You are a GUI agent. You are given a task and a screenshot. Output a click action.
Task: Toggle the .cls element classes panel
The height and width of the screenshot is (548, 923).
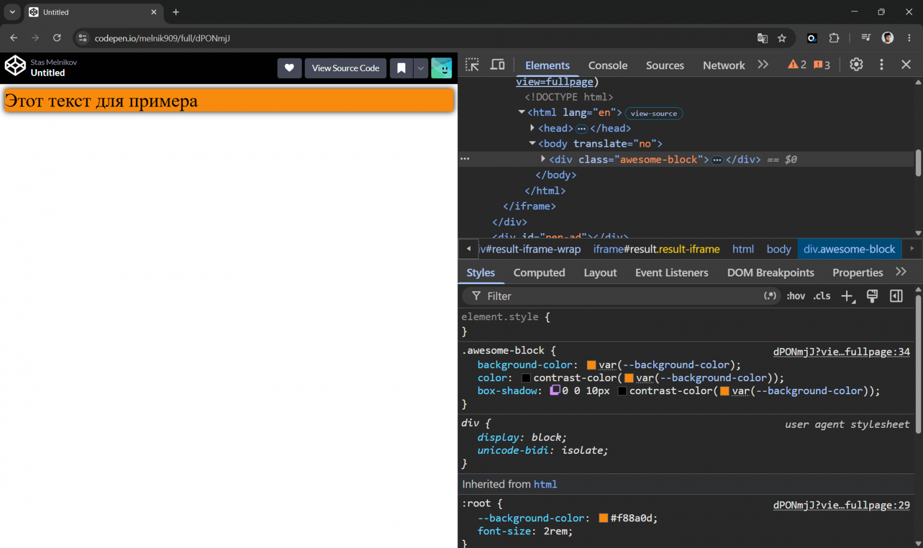pos(822,296)
